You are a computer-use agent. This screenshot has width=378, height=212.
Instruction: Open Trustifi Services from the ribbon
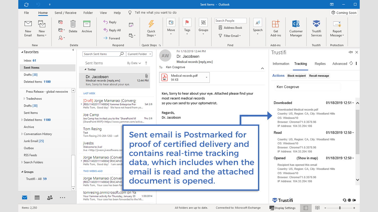(x=316, y=29)
